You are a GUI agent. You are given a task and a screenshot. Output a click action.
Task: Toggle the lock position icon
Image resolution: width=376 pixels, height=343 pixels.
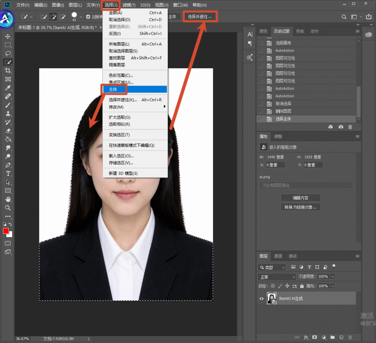click(x=287, y=286)
